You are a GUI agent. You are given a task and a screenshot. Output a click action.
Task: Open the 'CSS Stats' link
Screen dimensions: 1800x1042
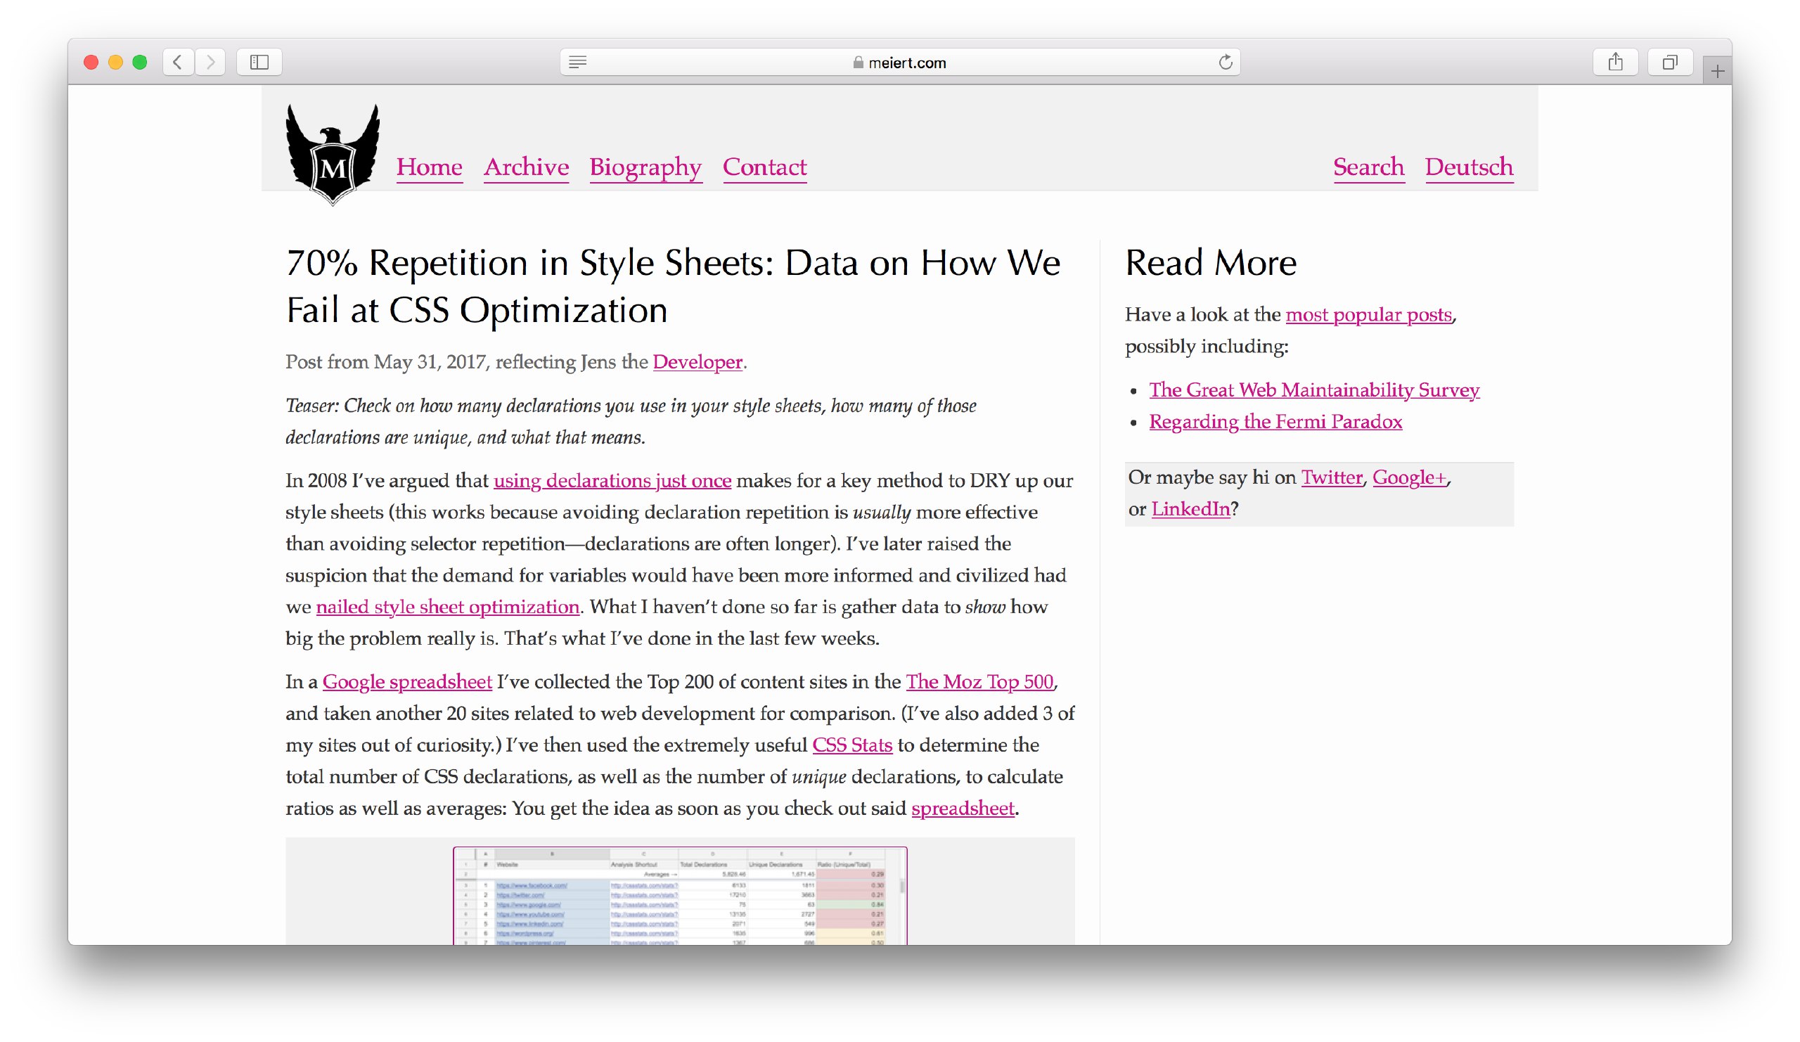coord(852,745)
